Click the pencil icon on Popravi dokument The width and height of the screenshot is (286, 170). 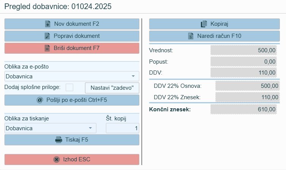pyautogui.click(x=47, y=36)
